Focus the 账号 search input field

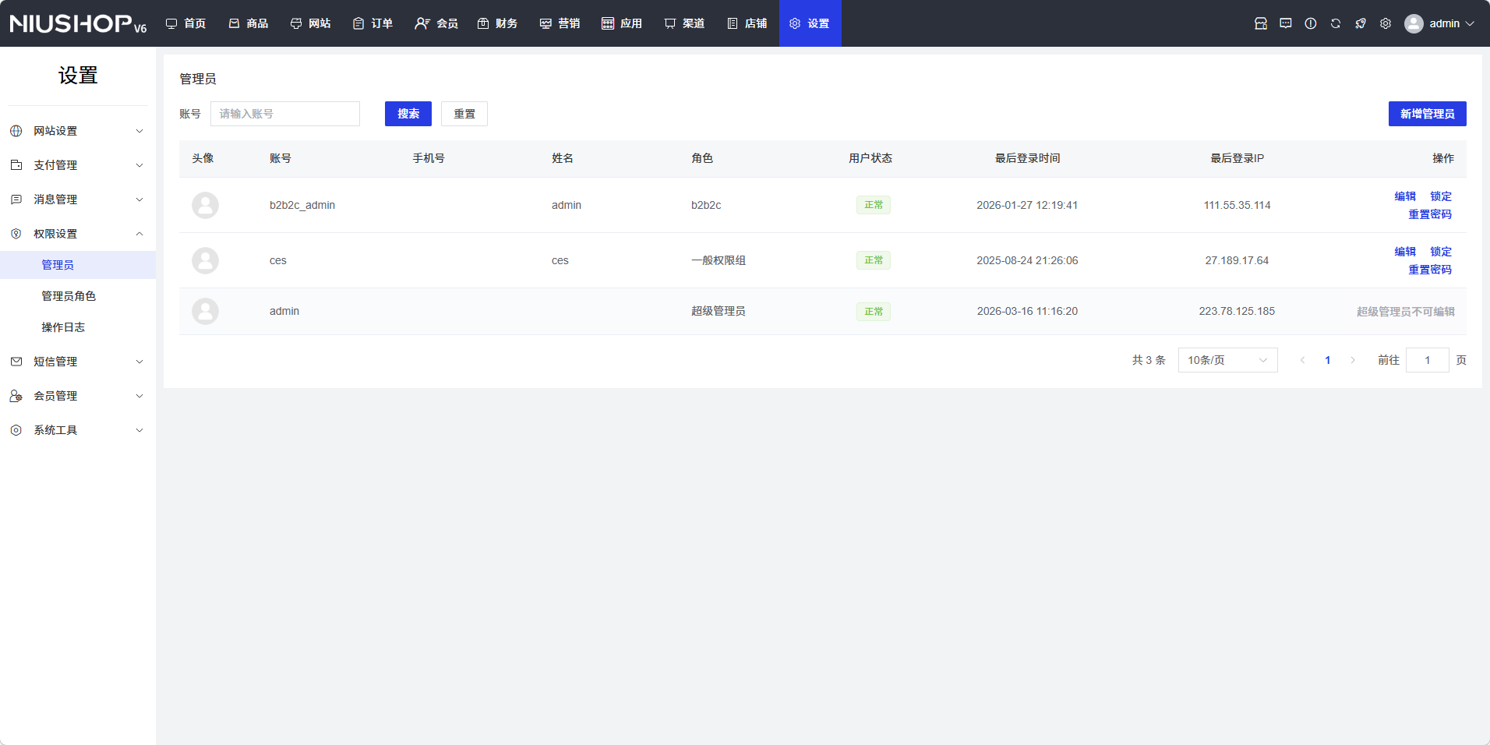coord(284,114)
